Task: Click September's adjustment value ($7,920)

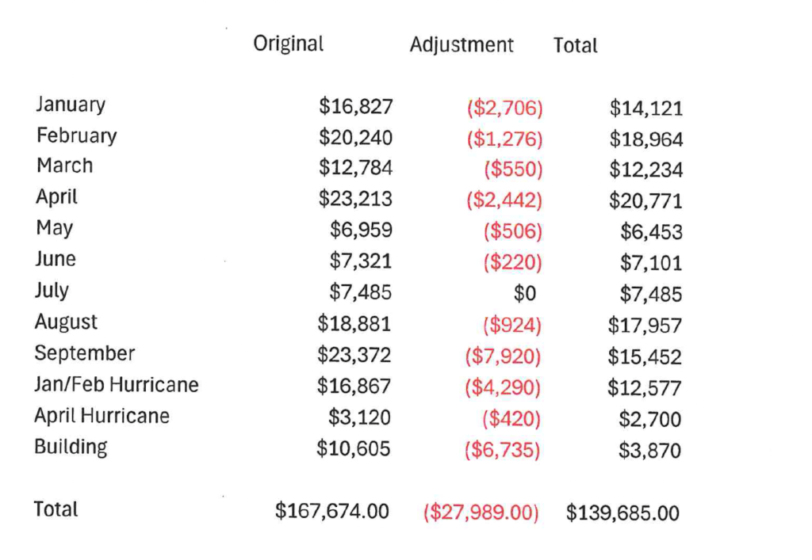Action: [x=503, y=356]
